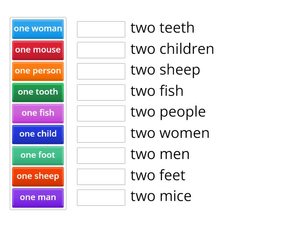Click the blank box next to 'two men'
Viewport: 302px width, 227px height.
[x=101, y=155]
